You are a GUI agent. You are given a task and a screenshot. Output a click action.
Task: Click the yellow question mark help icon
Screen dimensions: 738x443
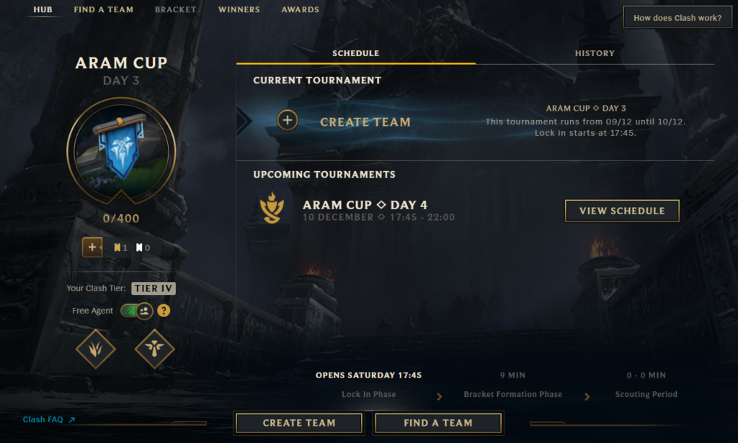click(164, 311)
